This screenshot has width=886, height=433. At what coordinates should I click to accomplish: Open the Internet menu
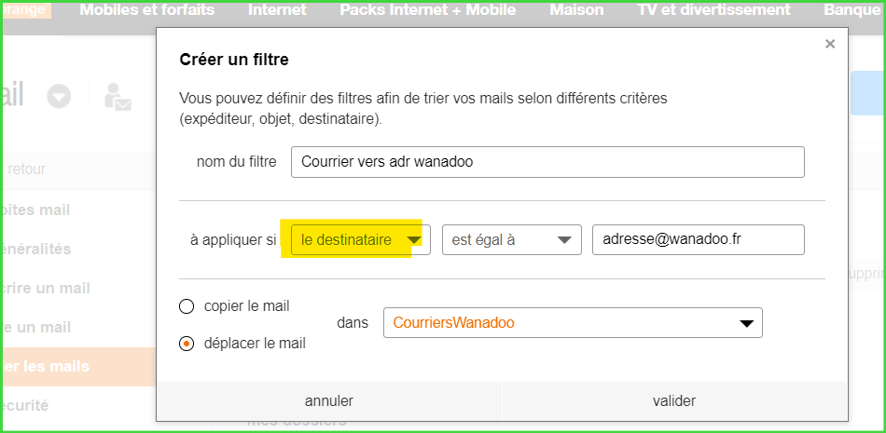(277, 10)
